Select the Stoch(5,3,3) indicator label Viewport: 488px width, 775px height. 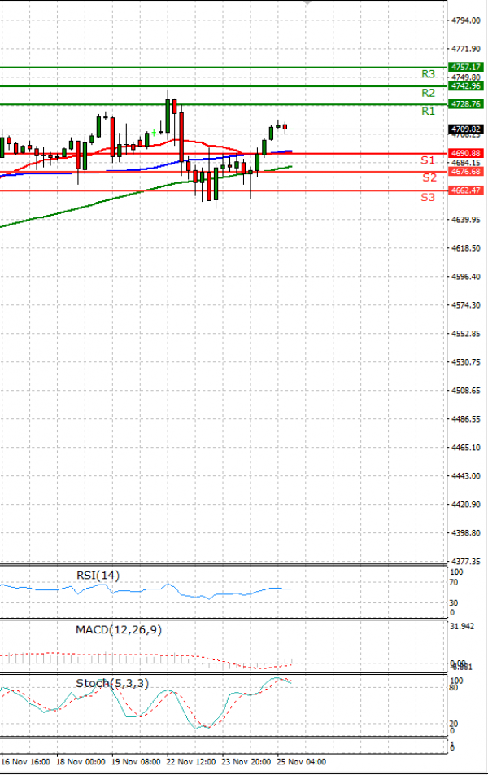[x=112, y=683]
